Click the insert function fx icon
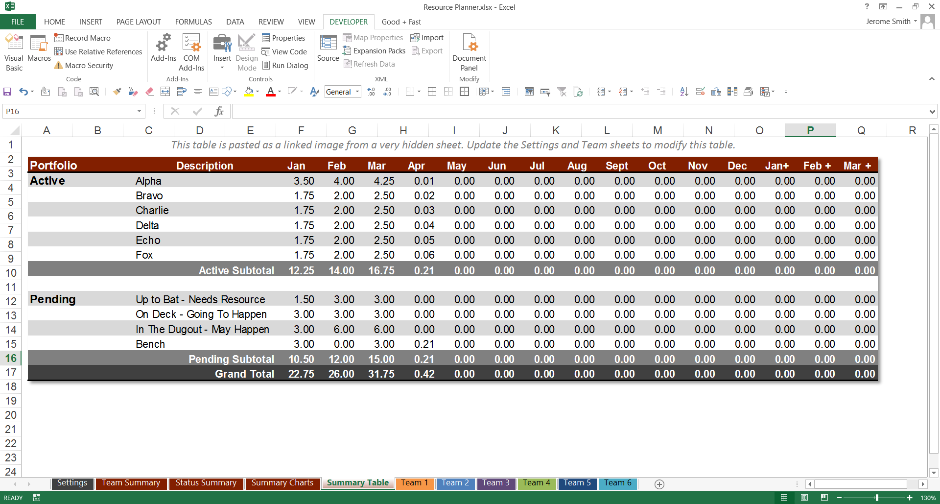The height and width of the screenshot is (504, 940). pos(219,112)
